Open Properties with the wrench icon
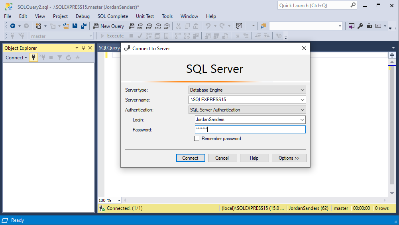 point(360,26)
